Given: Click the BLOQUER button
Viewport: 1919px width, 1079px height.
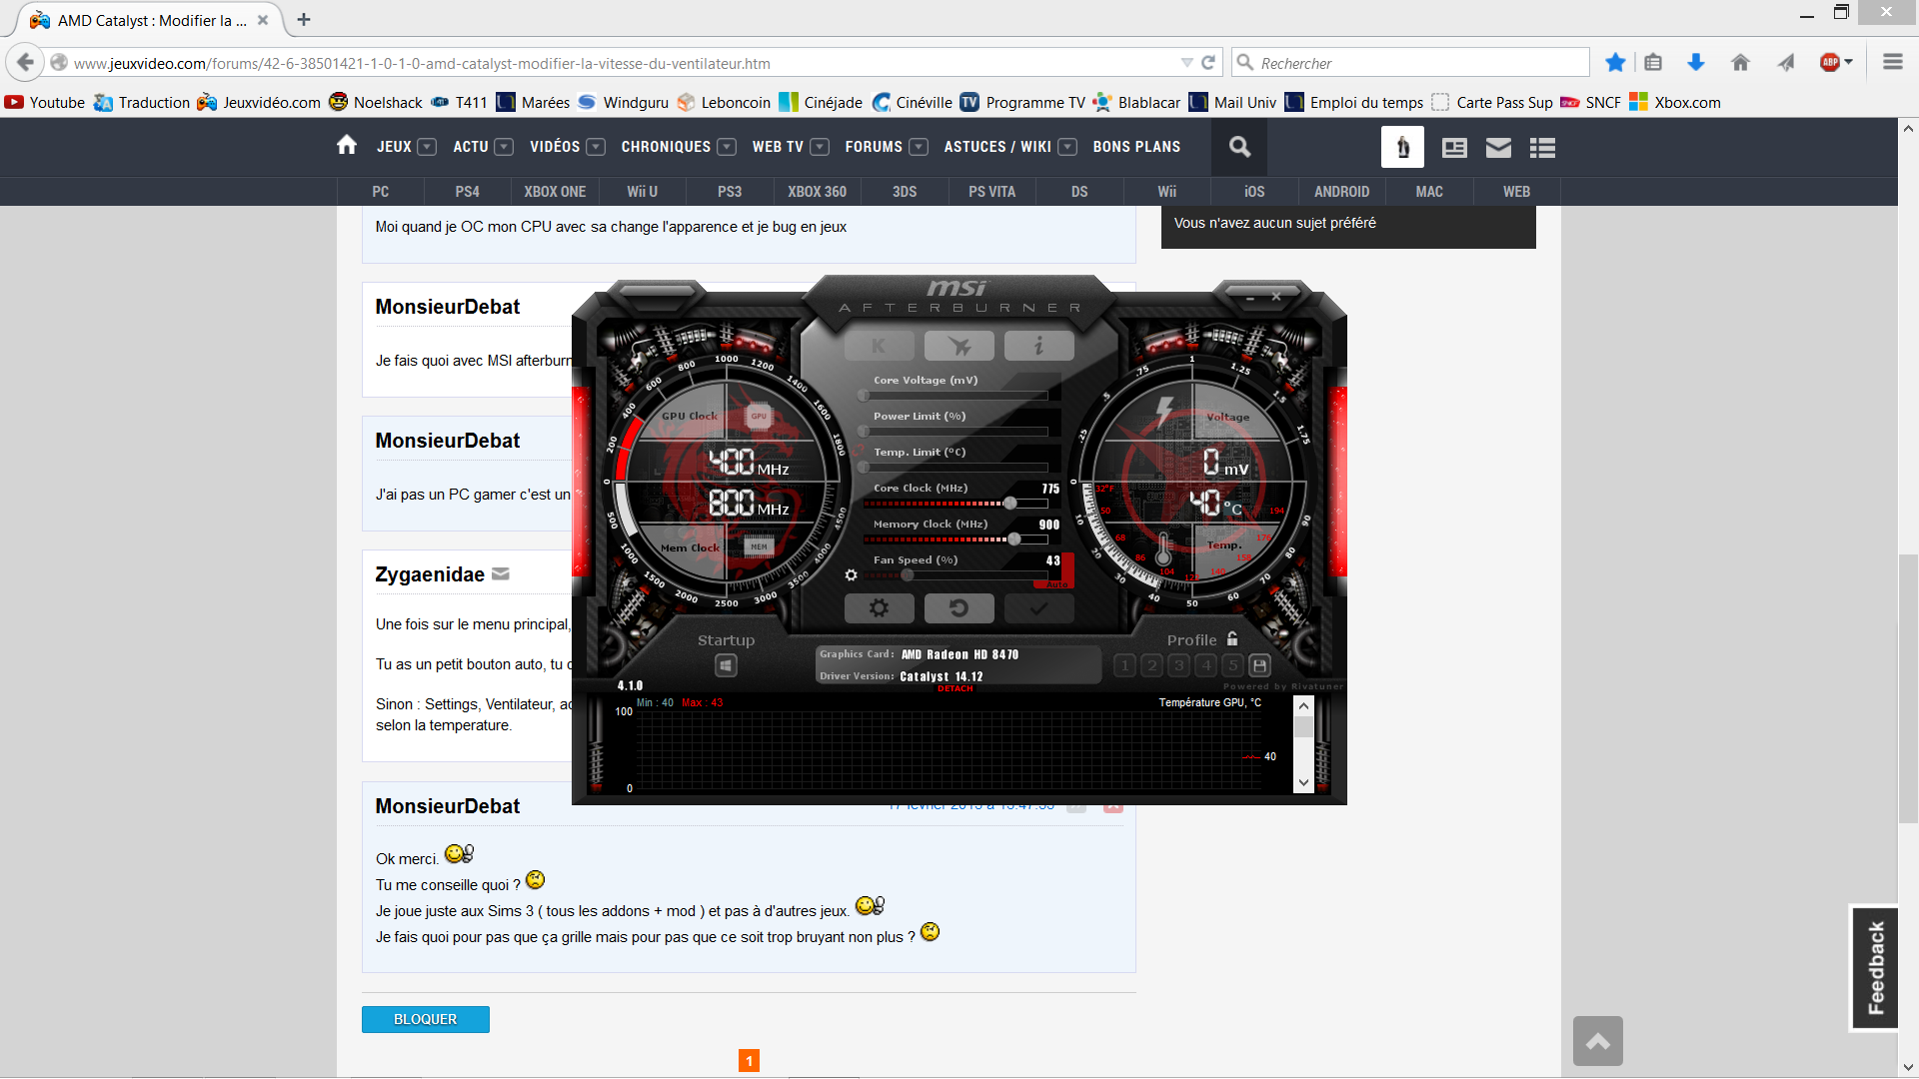Looking at the screenshot, I should pyautogui.click(x=425, y=1019).
